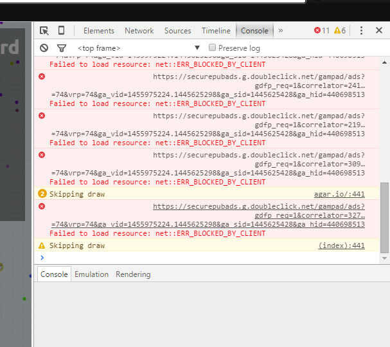Click error icon beside correlator=327 entry
This screenshot has width=390, height=347.
[42, 206]
